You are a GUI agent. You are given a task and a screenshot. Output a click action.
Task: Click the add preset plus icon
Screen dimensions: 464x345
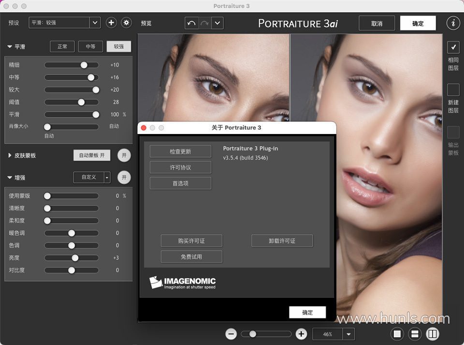pyautogui.click(x=111, y=23)
